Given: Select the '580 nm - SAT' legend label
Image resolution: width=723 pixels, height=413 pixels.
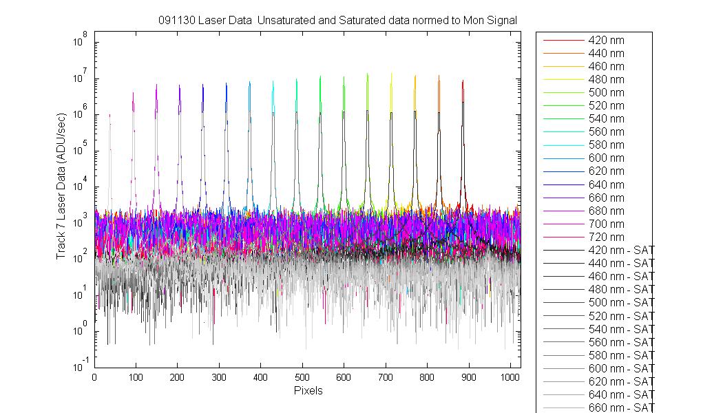Looking at the screenshot, I should click(x=621, y=355).
